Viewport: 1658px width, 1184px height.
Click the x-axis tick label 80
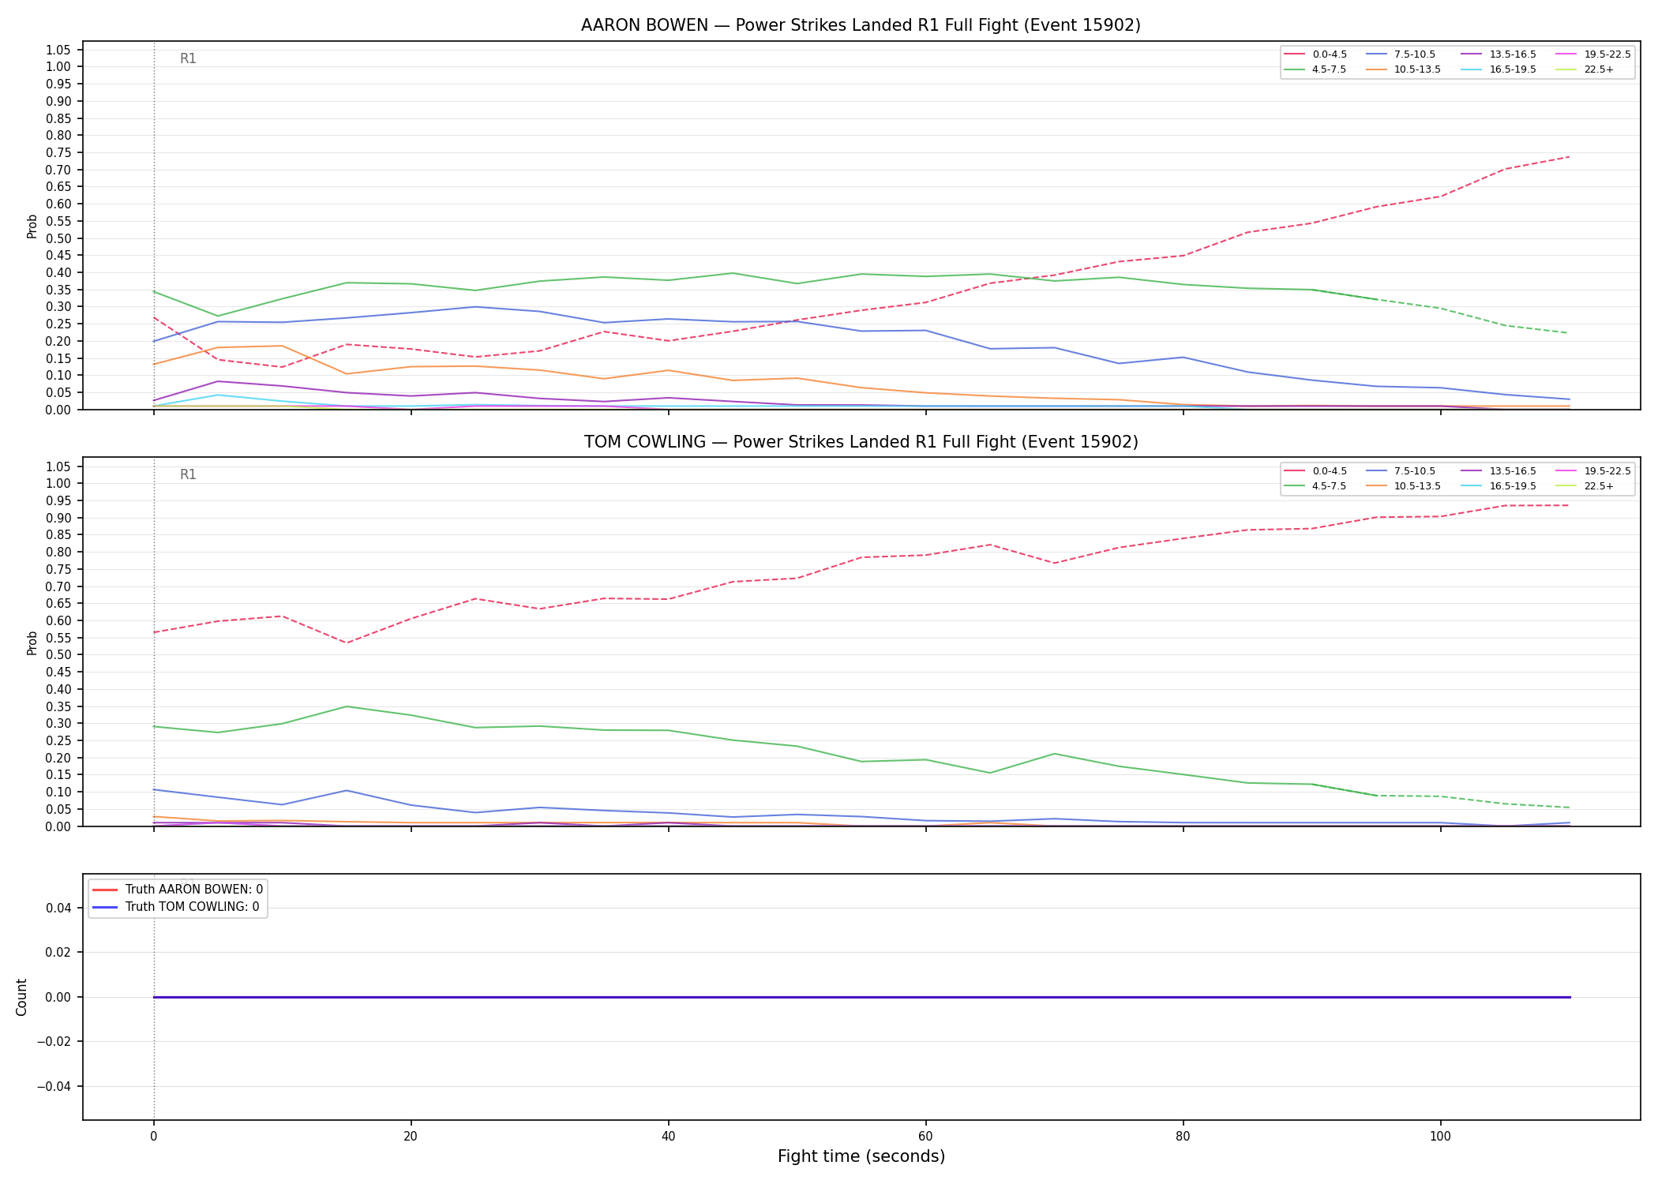[1183, 1137]
